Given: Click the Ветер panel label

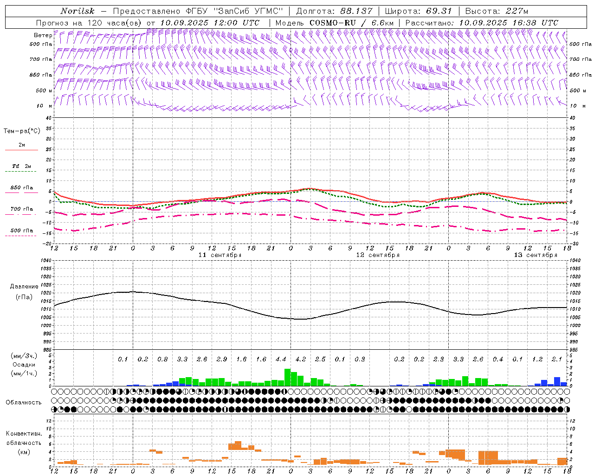Looking at the screenshot, I should [43, 35].
